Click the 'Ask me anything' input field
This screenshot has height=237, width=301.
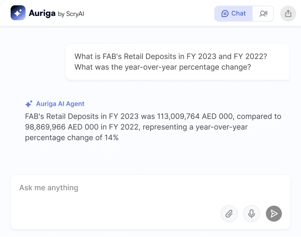(x=150, y=202)
